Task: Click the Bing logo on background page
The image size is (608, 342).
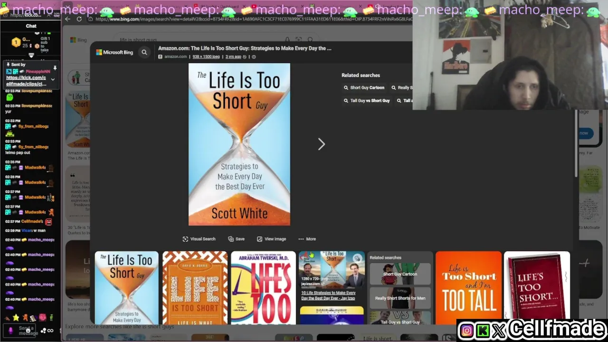Action: pyautogui.click(x=78, y=40)
